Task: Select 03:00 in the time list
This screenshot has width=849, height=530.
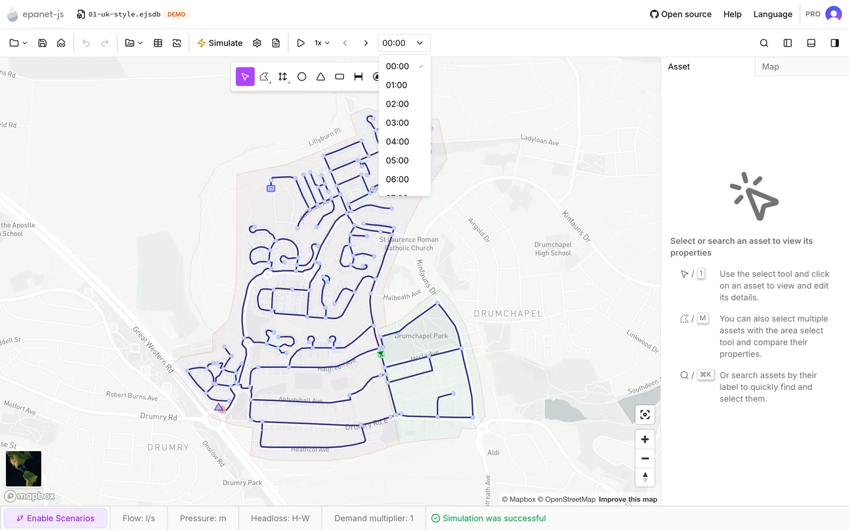Action: (404, 123)
